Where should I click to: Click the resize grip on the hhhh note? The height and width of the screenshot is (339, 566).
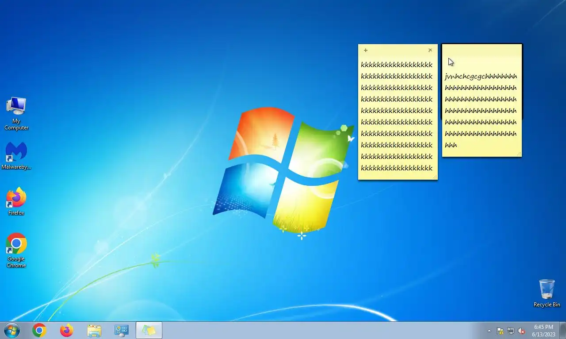[519, 154]
